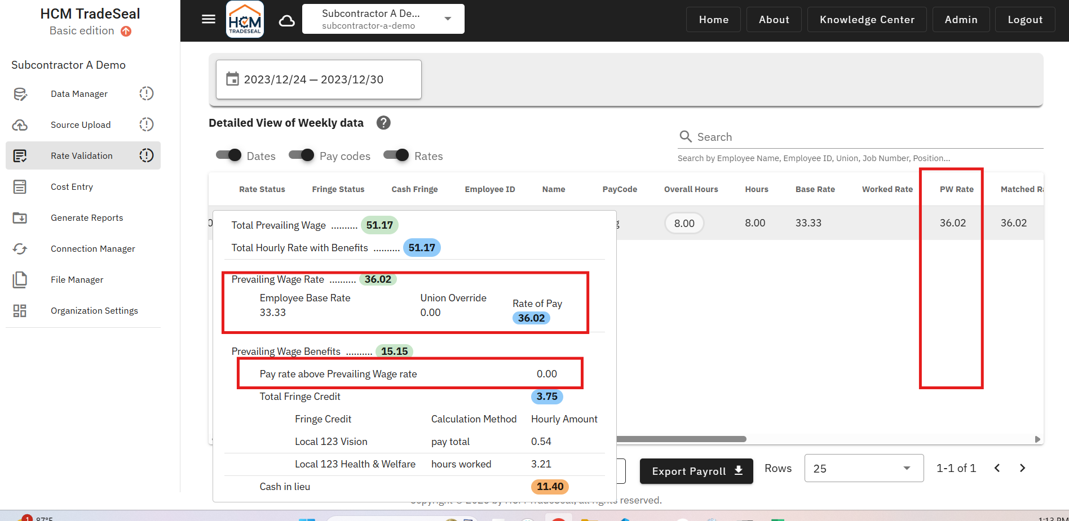1069x521 pixels.
Task: Turn off the Rates toggle
Action: (396, 155)
